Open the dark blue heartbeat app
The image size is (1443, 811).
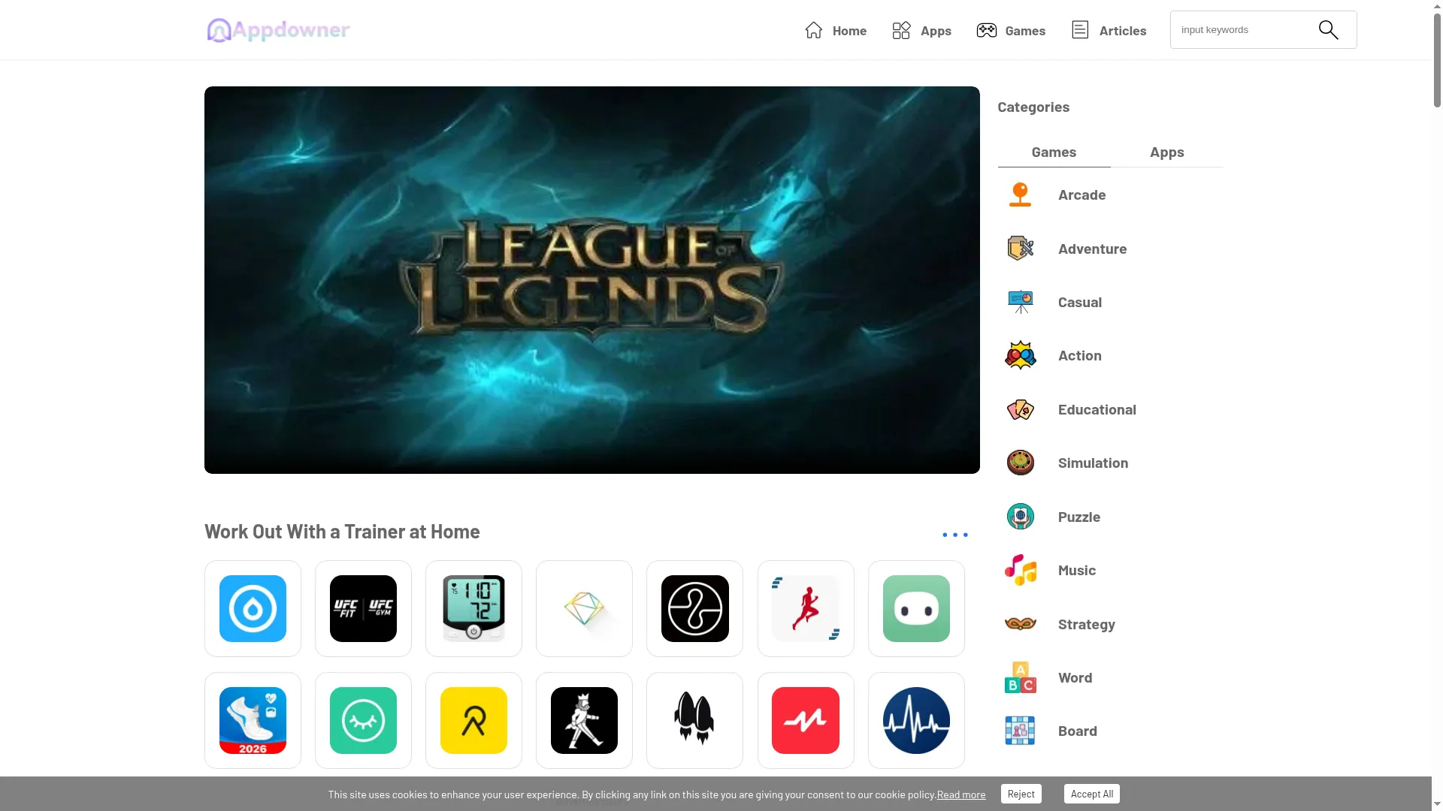pyautogui.click(x=916, y=720)
